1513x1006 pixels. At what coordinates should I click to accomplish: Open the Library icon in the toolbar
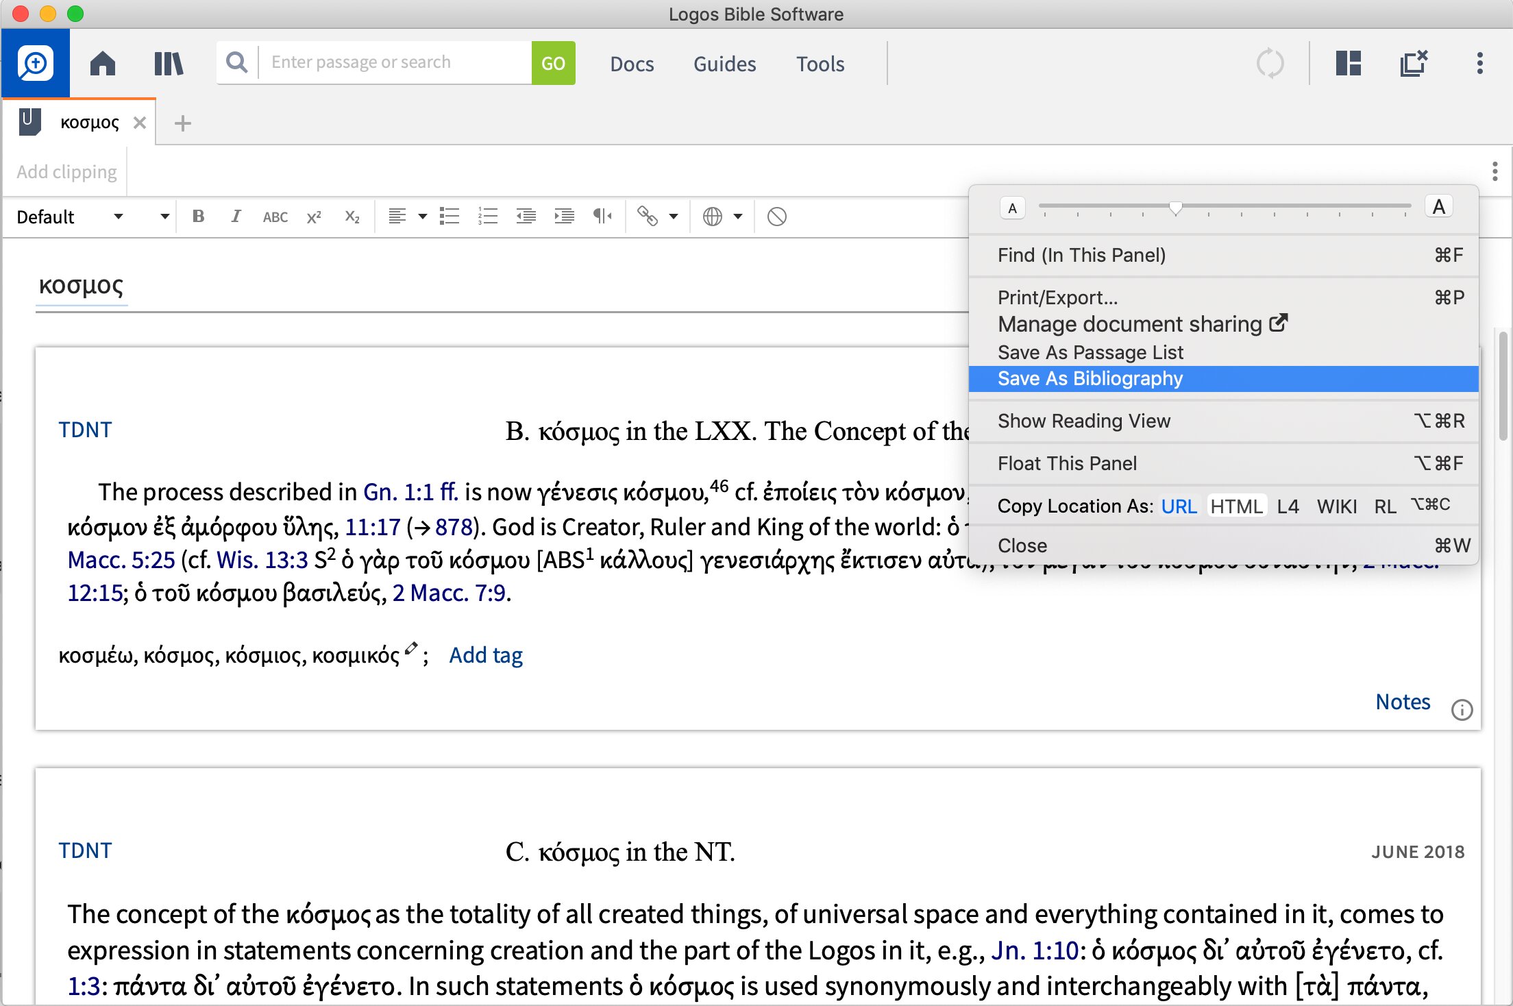(169, 64)
